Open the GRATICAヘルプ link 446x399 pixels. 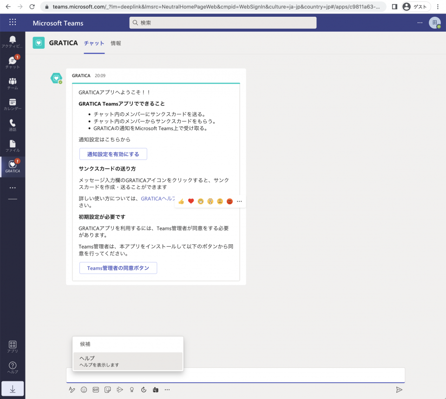pyautogui.click(x=158, y=198)
